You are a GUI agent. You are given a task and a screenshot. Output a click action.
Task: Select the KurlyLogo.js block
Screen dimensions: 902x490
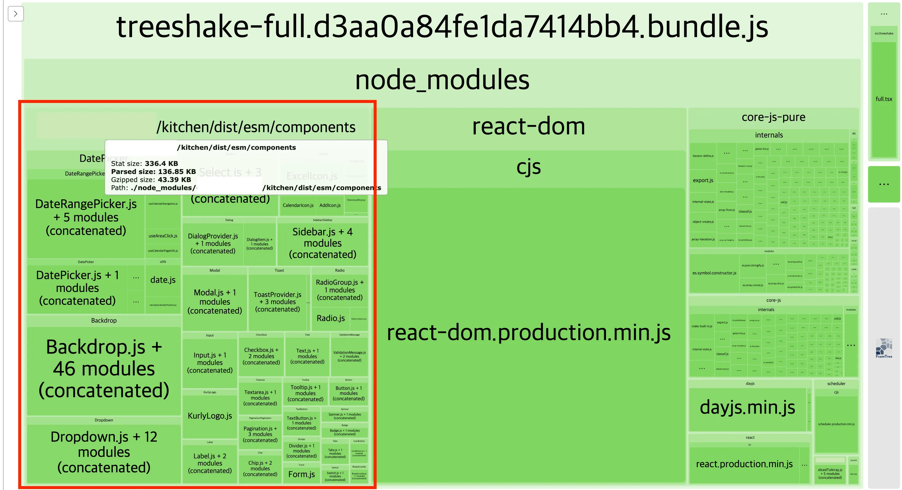tap(210, 416)
